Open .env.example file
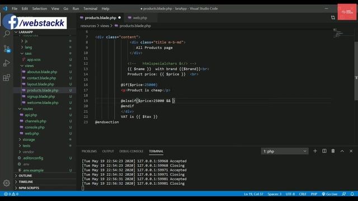Image resolution: width=358 pixels, height=201 pixels. coord(33,170)
